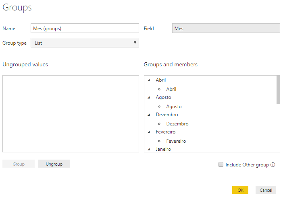Collapse the Janeiro group
Image resolution: width=283 pixels, height=199 pixels.
[x=149, y=149]
